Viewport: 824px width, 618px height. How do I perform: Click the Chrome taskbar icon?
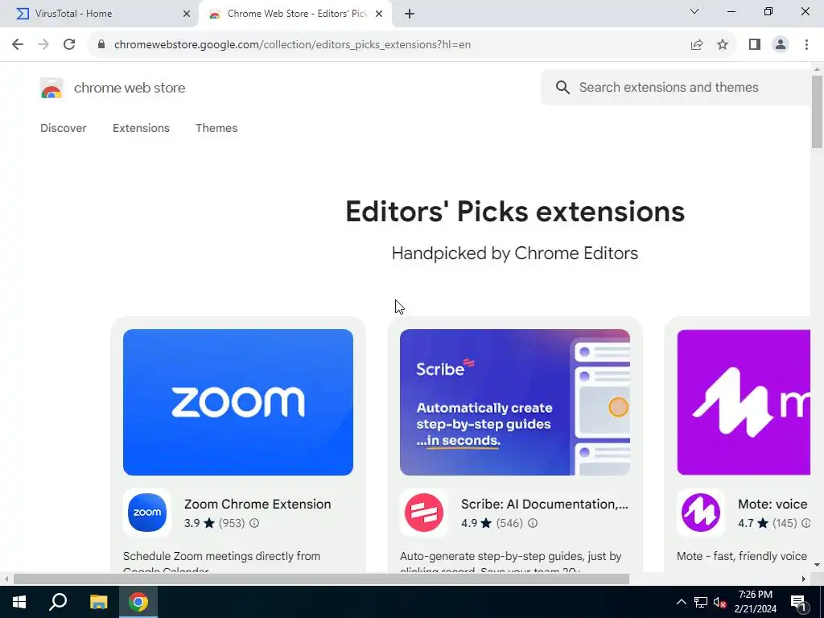point(138,602)
